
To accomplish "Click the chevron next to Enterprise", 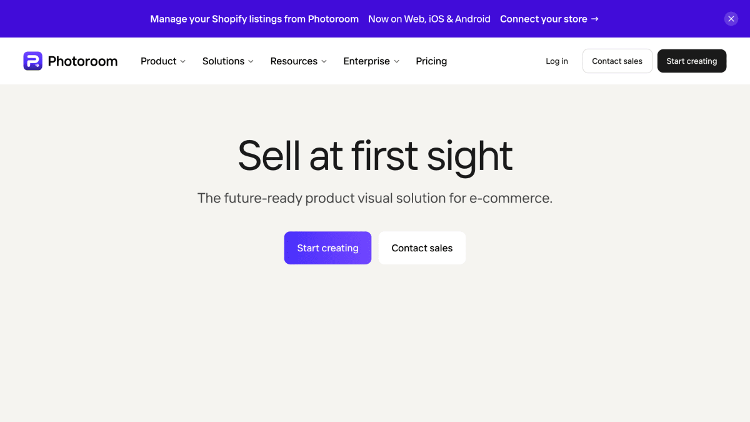I will [x=396, y=61].
